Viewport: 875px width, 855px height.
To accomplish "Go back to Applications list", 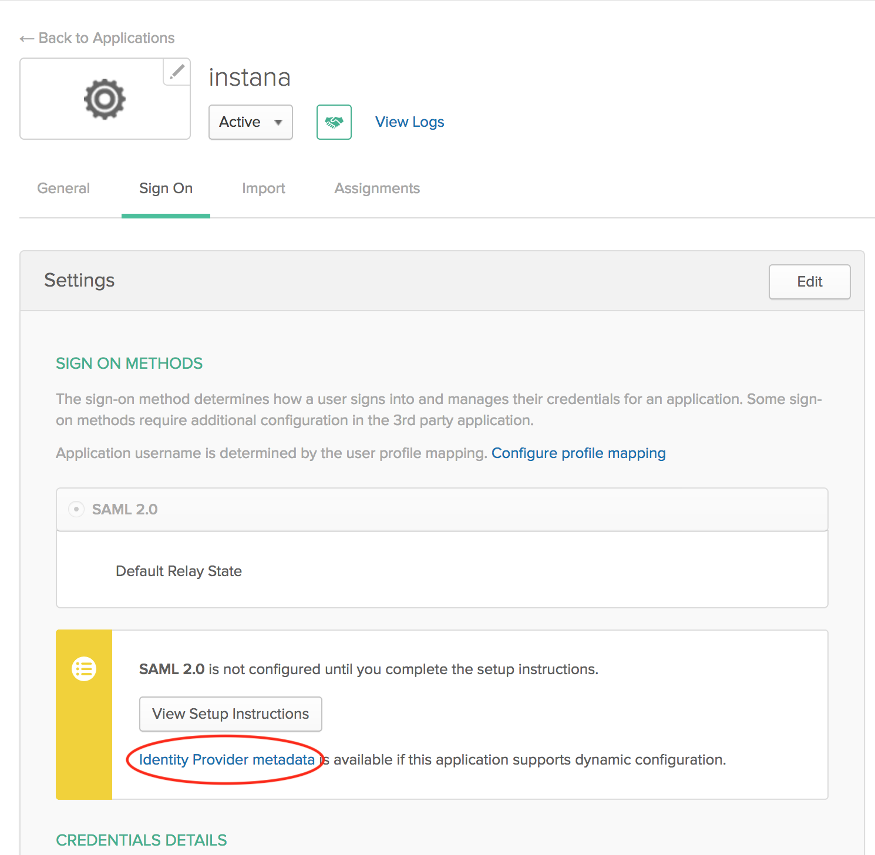I will pyautogui.click(x=97, y=38).
